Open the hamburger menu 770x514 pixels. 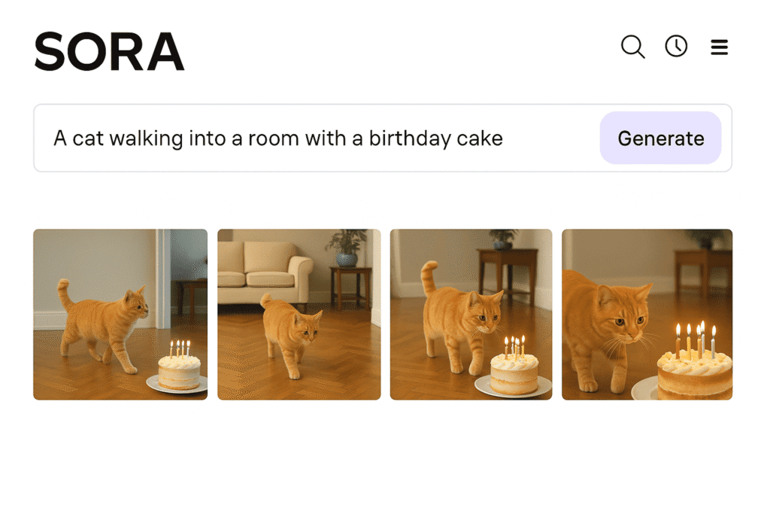(719, 48)
